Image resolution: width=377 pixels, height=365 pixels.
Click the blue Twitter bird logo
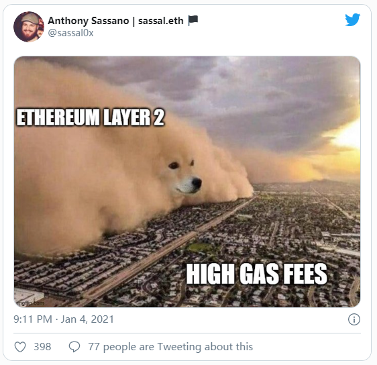[352, 19]
